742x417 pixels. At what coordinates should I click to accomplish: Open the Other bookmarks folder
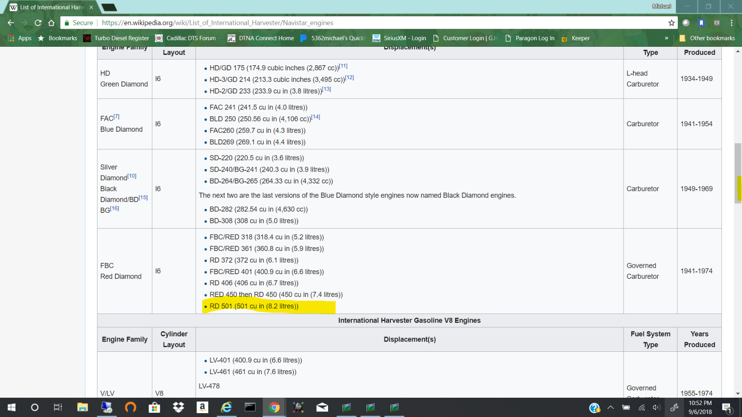coord(707,38)
